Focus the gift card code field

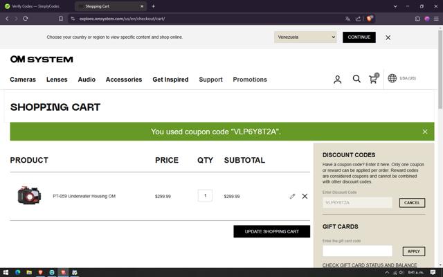click(357, 251)
